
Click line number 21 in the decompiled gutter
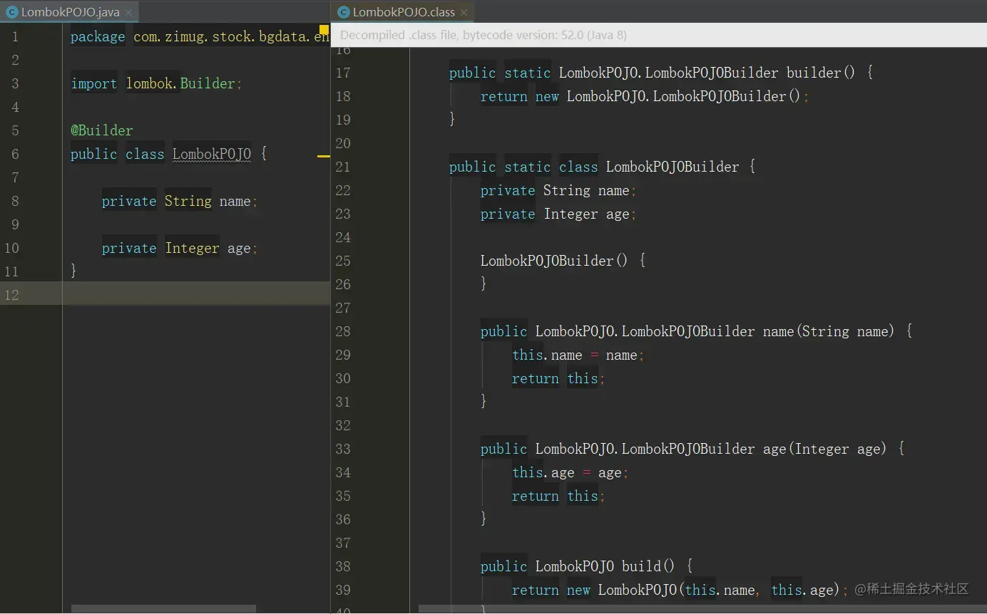343,167
